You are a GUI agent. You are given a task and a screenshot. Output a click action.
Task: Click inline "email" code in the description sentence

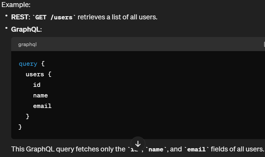coord(196,149)
